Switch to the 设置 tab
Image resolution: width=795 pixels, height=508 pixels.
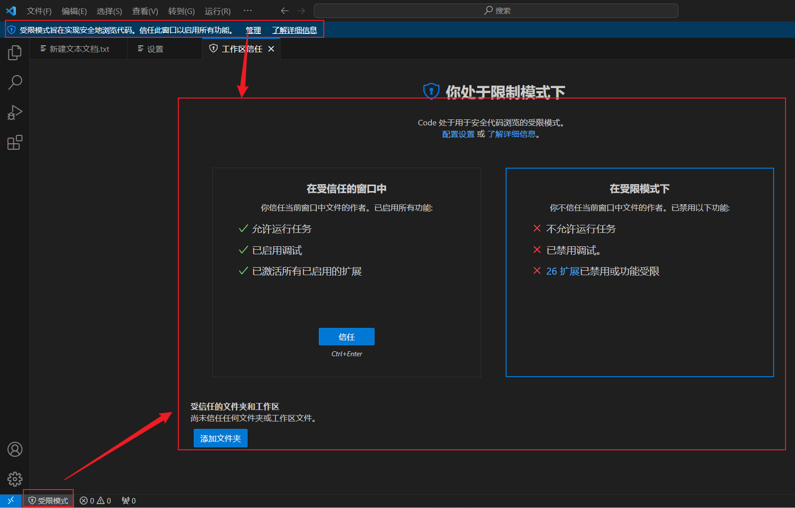[164, 49]
